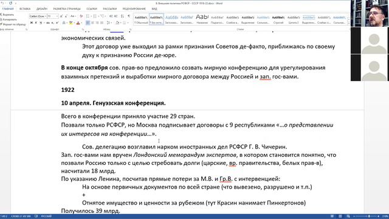Click the speaker's video thumbnail

click(370, 13)
